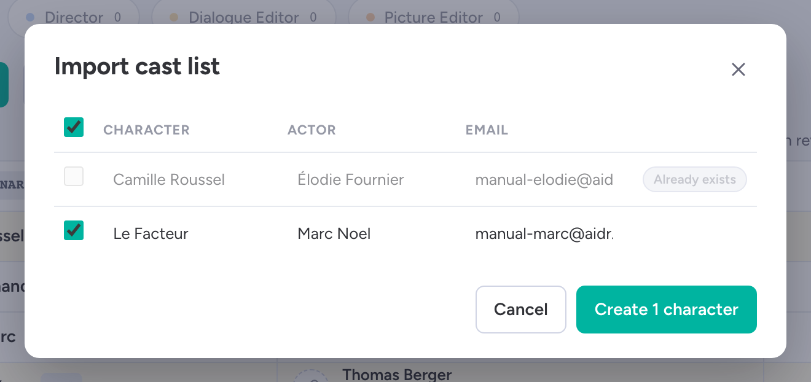Select the Camille Roussel character name
The image size is (811, 382).
point(169,180)
